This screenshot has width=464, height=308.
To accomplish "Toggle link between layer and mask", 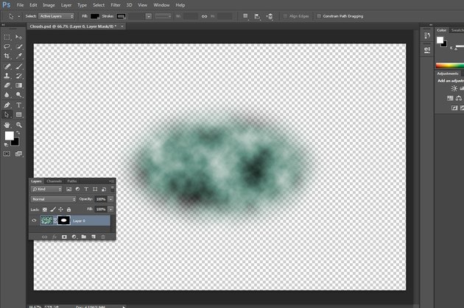I will (x=55, y=221).
